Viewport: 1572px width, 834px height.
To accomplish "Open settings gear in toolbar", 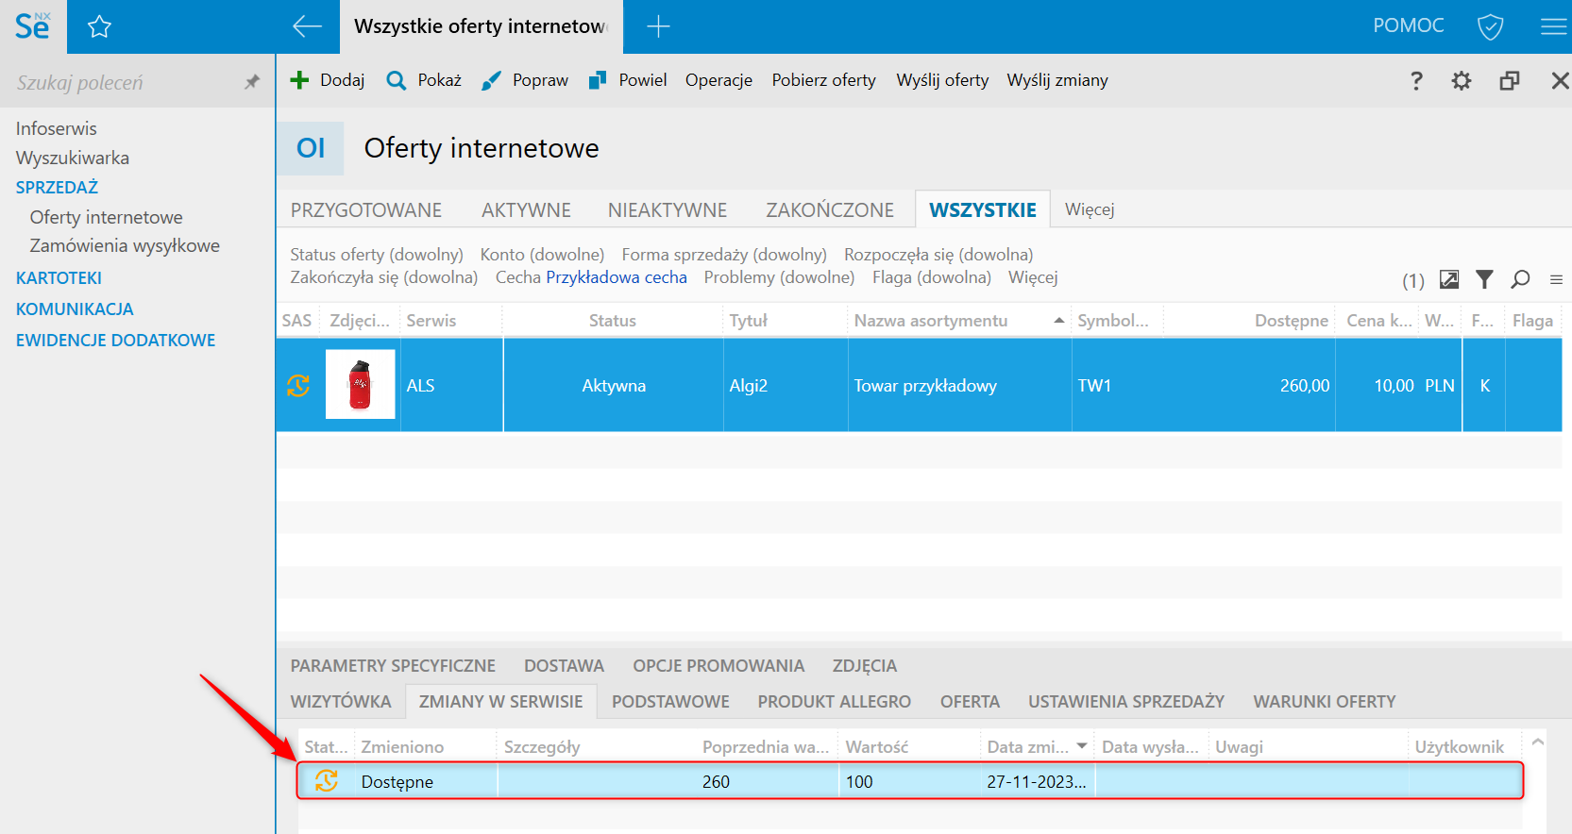I will click(x=1462, y=80).
